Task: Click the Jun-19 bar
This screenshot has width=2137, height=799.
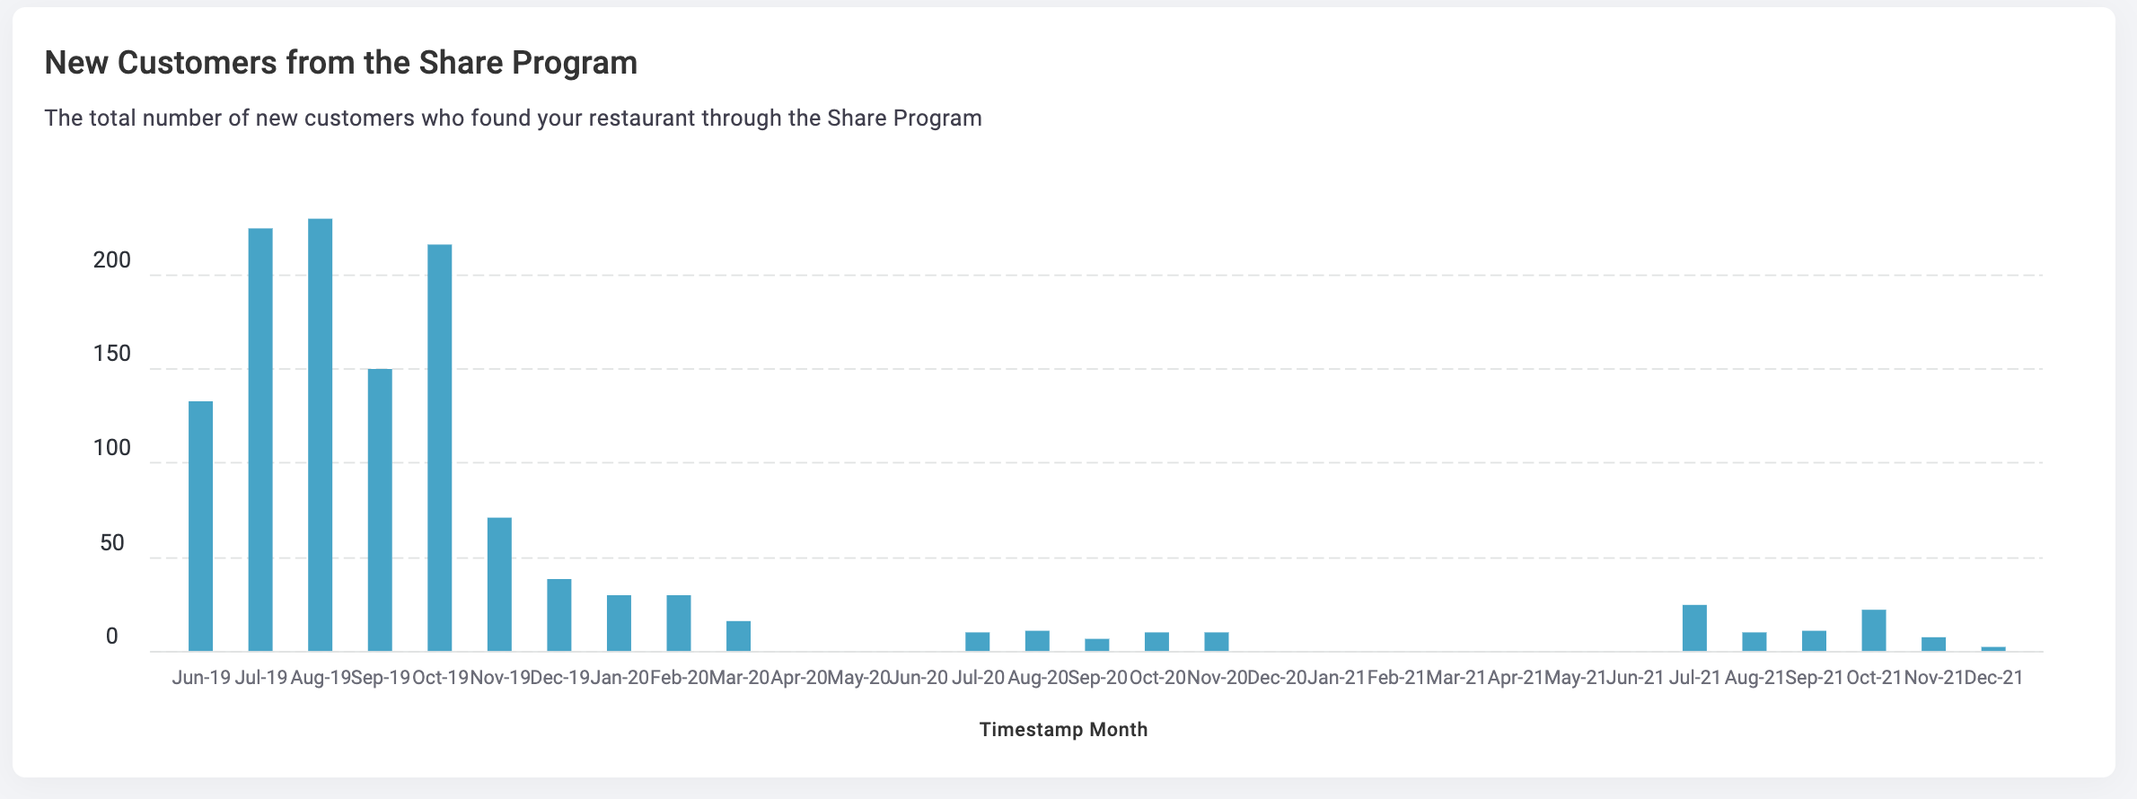Action: tap(200, 526)
